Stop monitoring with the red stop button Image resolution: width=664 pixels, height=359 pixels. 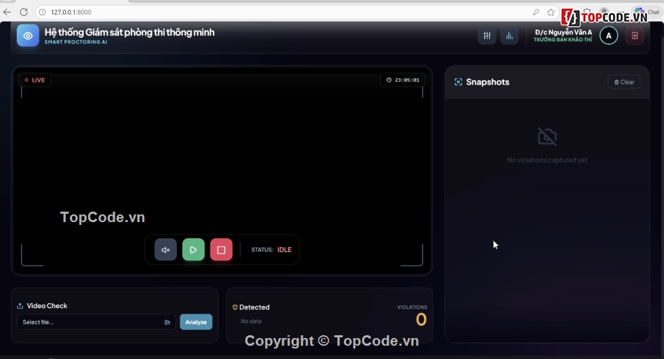[x=222, y=250]
